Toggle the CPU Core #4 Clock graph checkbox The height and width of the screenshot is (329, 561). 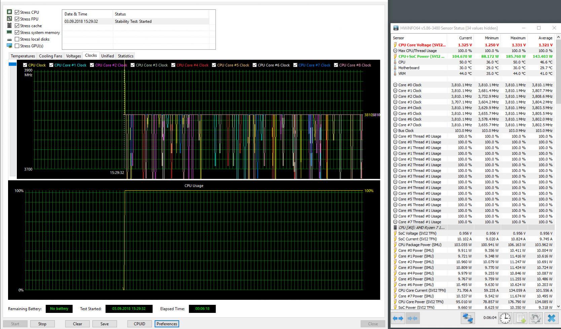click(173, 65)
